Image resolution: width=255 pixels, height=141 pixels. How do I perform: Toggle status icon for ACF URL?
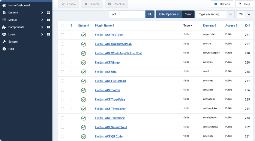[84, 72]
